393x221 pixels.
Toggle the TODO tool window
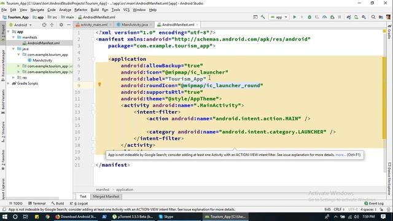(15, 203)
